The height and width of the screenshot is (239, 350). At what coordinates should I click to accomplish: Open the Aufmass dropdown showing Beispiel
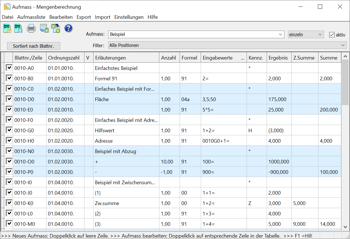[196, 35]
